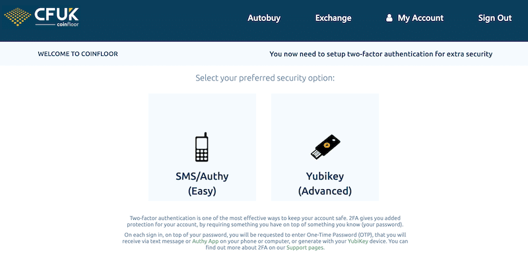This screenshot has width=528, height=265.
Task: Choose the Yubikey (Advanced) option label
Action: pos(325,184)
